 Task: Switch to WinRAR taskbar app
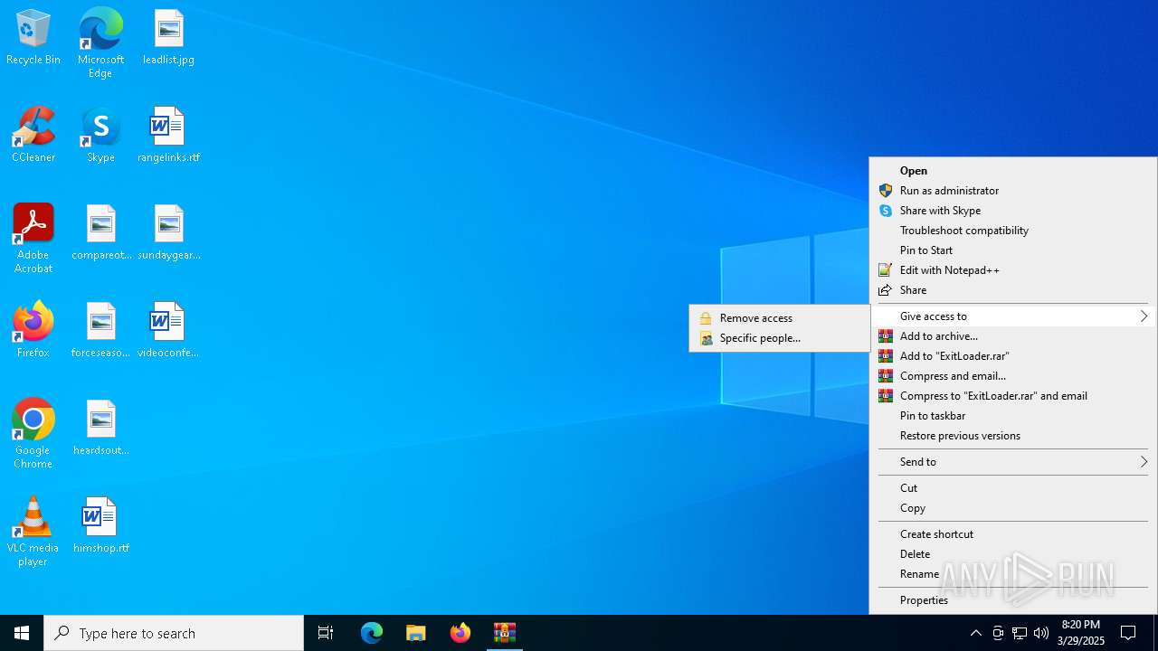pyautogui.click(x=505, y=633)
